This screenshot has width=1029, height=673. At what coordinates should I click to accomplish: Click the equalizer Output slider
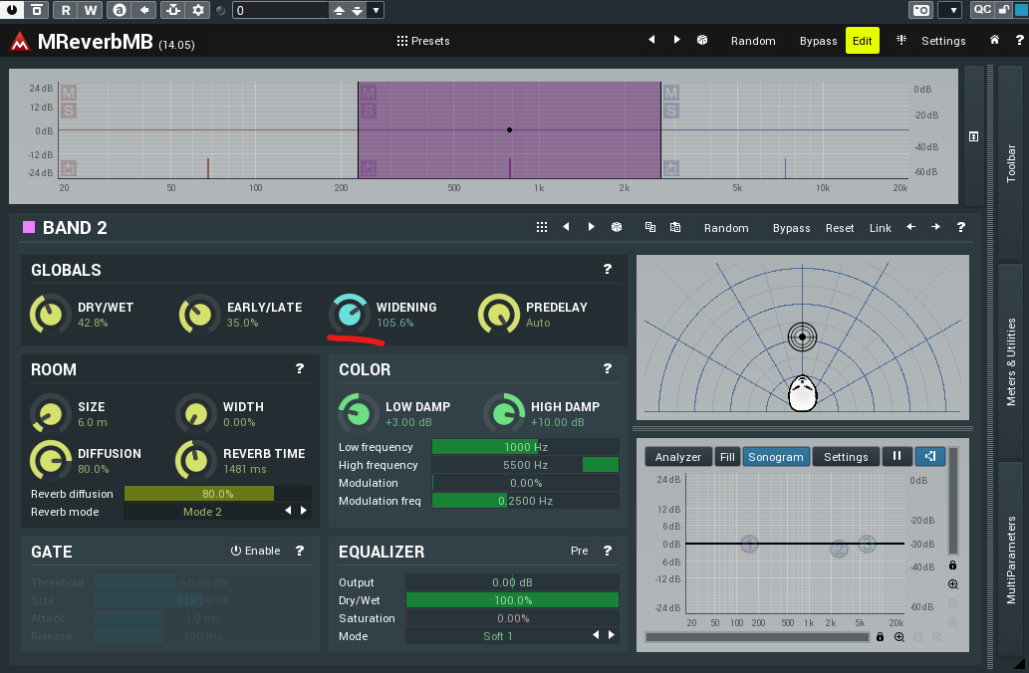click(x=513, y=582)
